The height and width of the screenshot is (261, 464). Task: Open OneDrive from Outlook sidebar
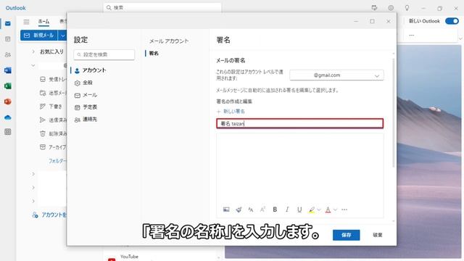[8, 117]
